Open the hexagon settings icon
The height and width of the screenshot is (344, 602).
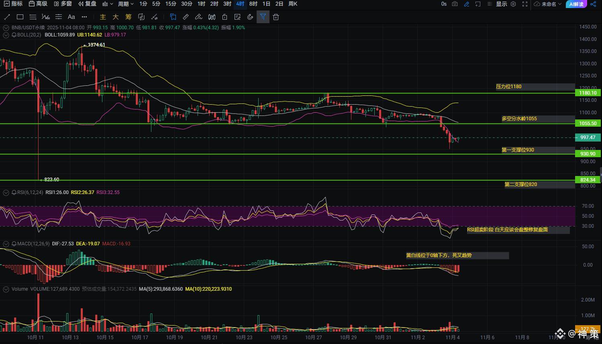[x=513, y=4]
